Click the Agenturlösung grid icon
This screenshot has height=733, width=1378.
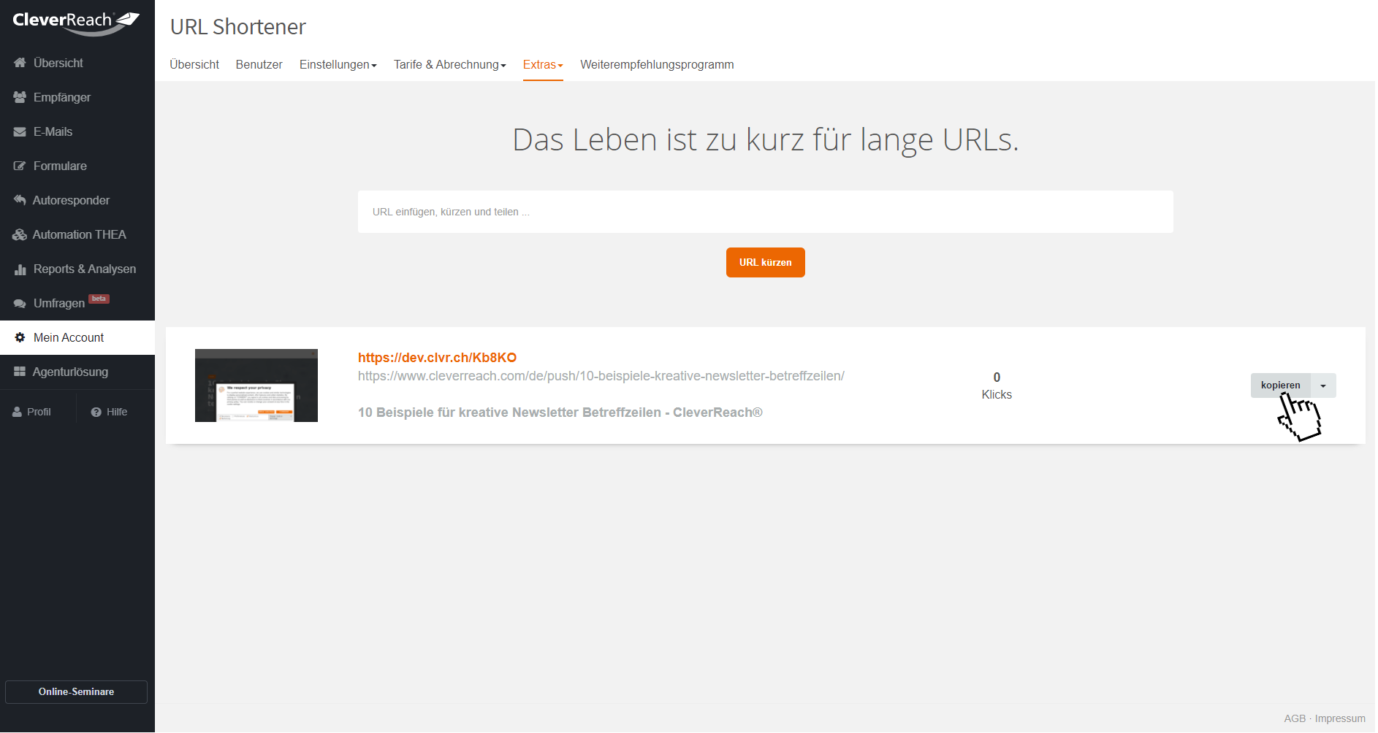pos(20,372)
